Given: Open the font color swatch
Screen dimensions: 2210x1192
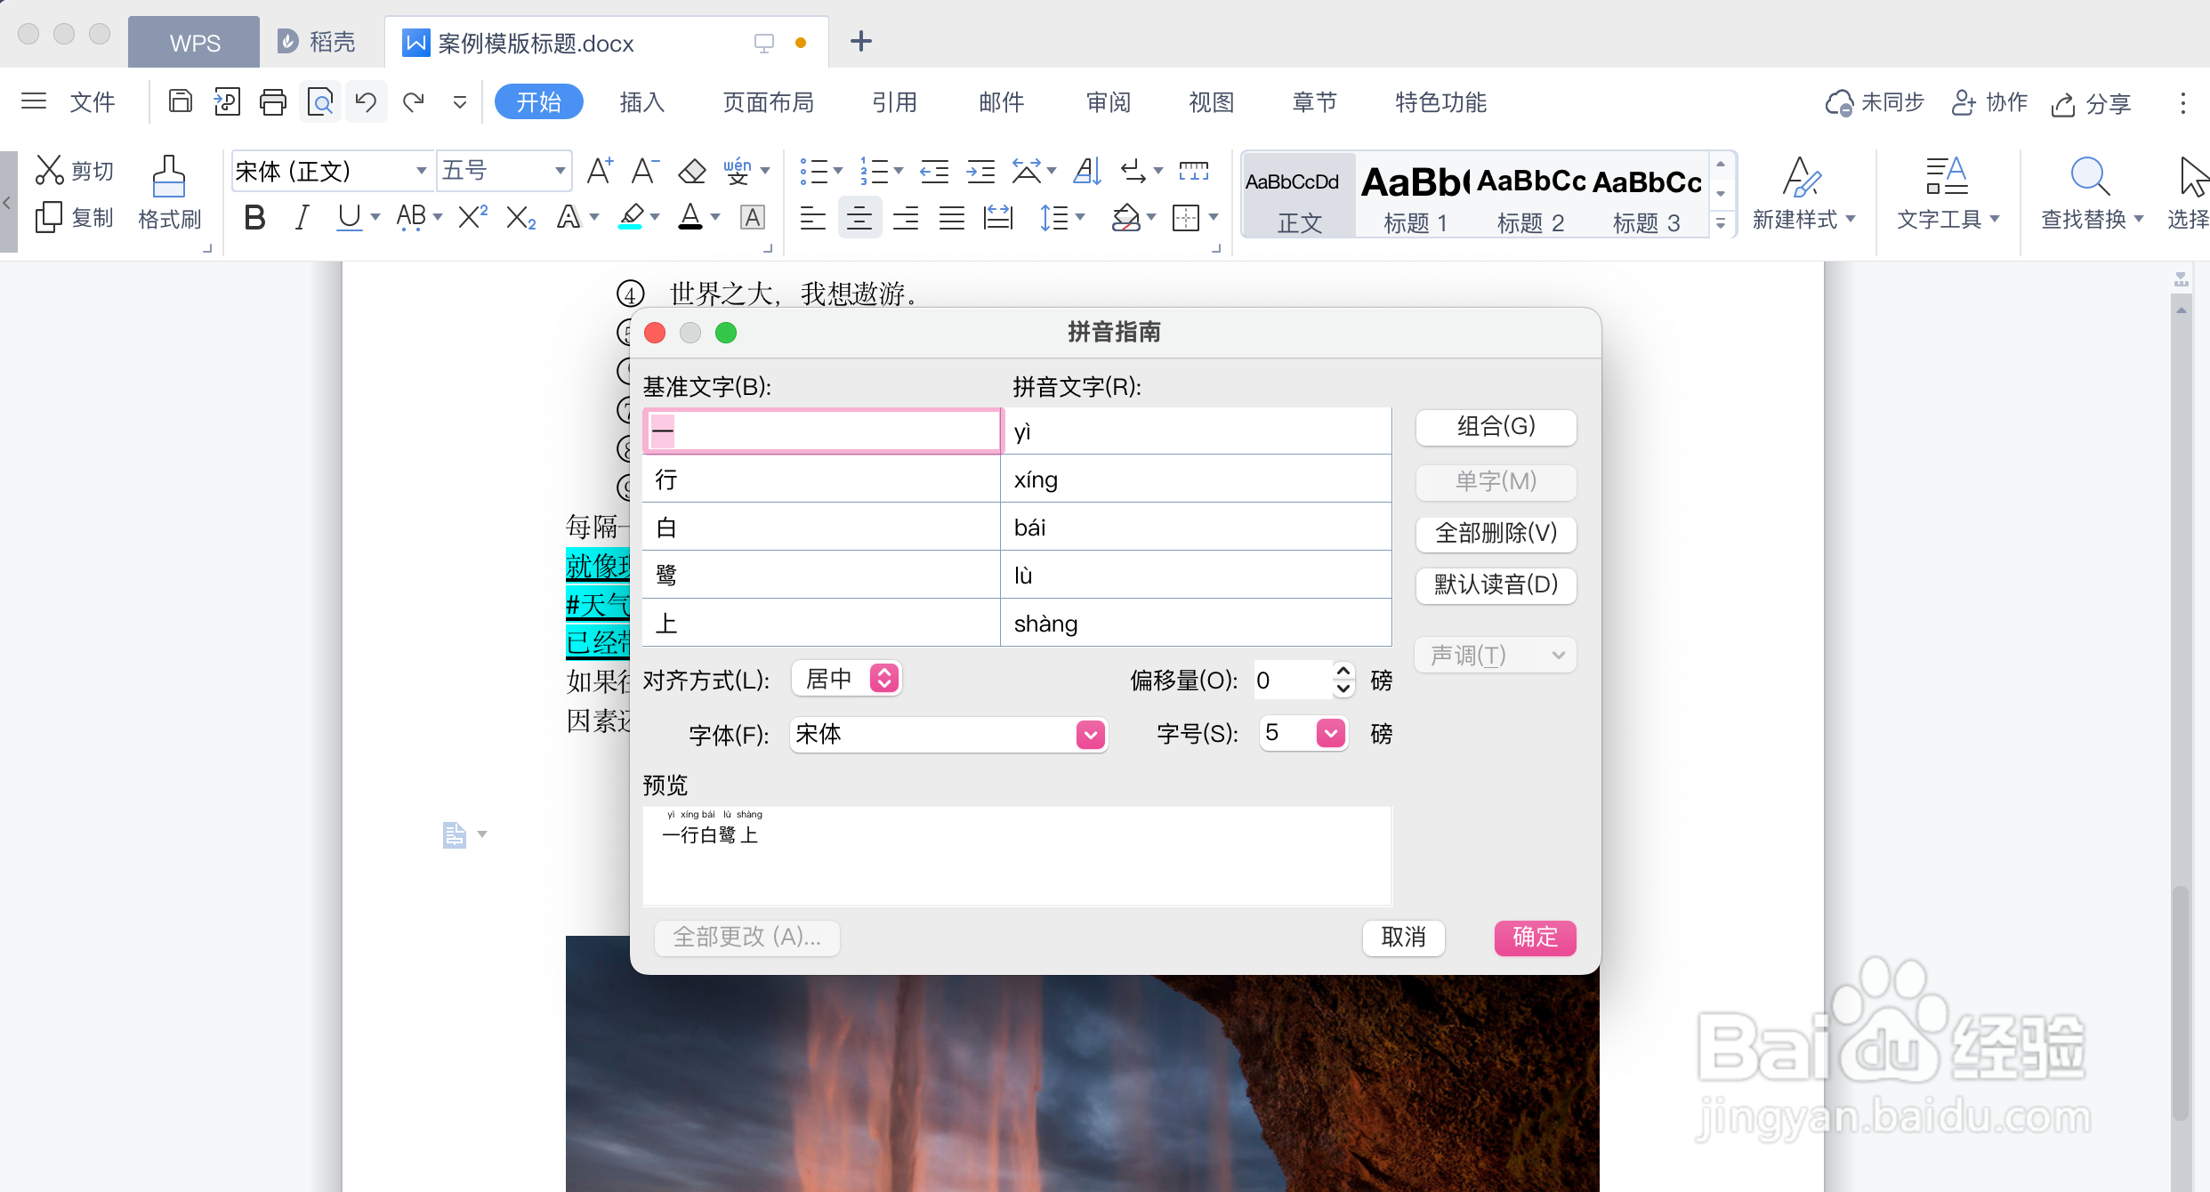Looking at the screenshot, I should coord(691,216).
